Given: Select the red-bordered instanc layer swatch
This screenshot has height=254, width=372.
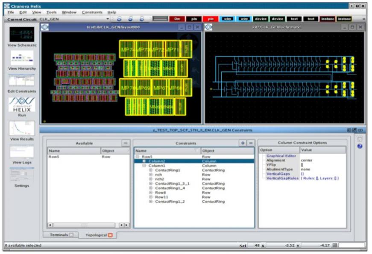Looking at the screenshot, I should click(328, 19).
